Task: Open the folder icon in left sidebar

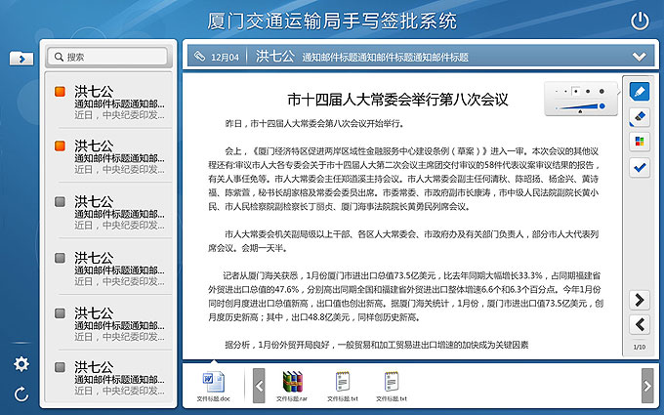Action: [x=21, y=59]
